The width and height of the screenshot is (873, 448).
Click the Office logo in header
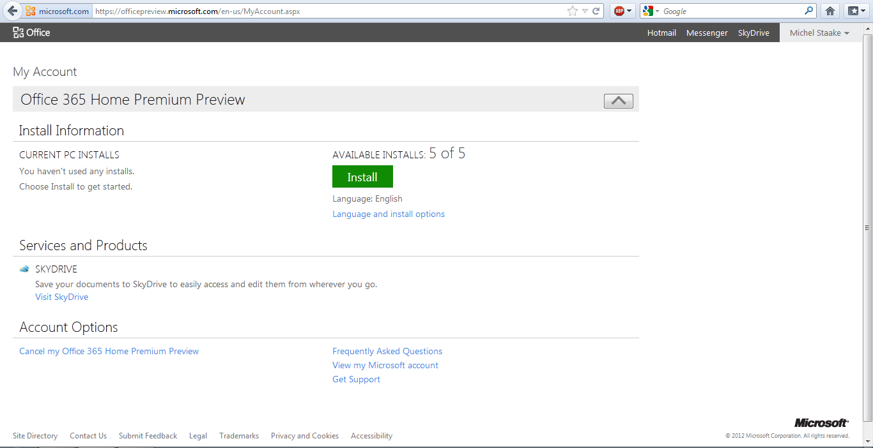tap(31, 33)
